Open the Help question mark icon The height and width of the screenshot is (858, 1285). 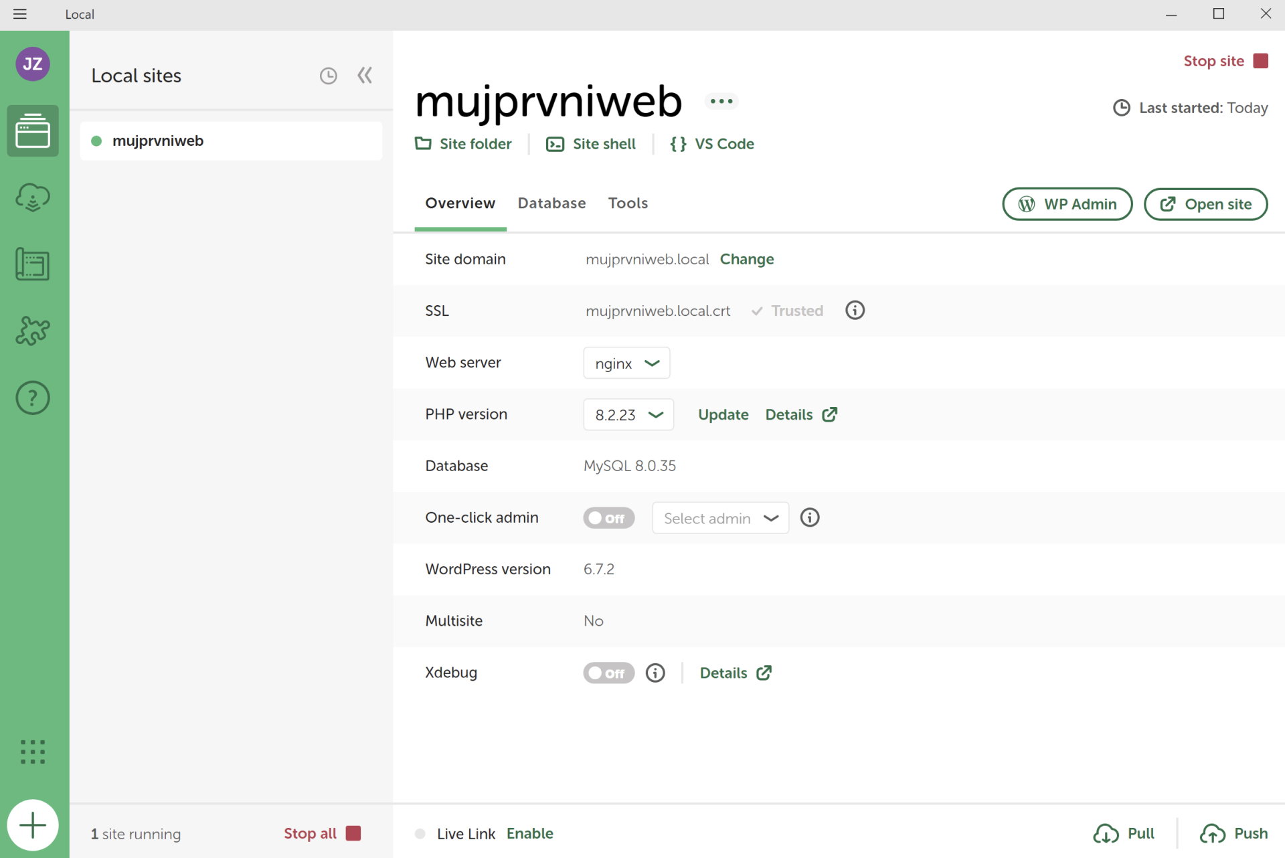pos(33,398)
